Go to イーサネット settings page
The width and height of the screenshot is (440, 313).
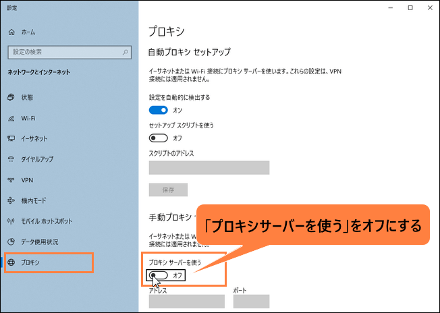click(34, 138)
